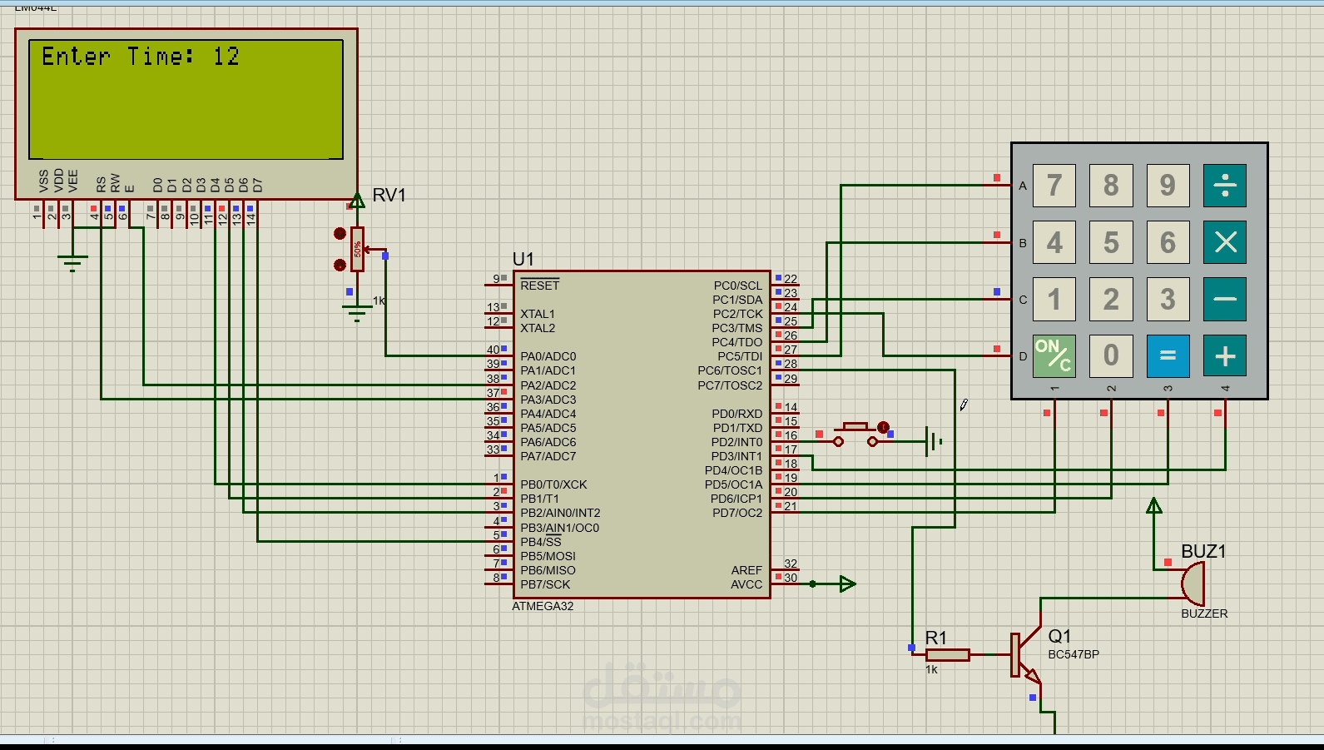Click the U1 component reference label
Image resolution: width=1324 pixels, height=750 pixels.
tap(523, 260)
